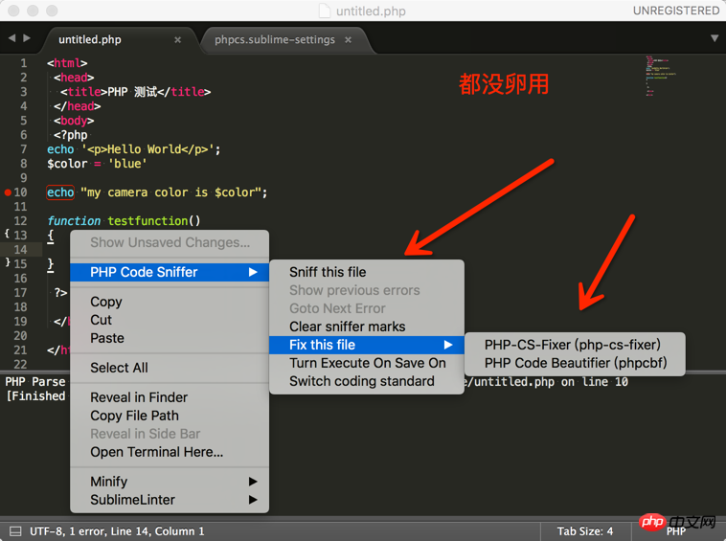Viewport: 726px width, 541px height.
Task: Click the error marker dot on line 10
Action: click(8, 192)
